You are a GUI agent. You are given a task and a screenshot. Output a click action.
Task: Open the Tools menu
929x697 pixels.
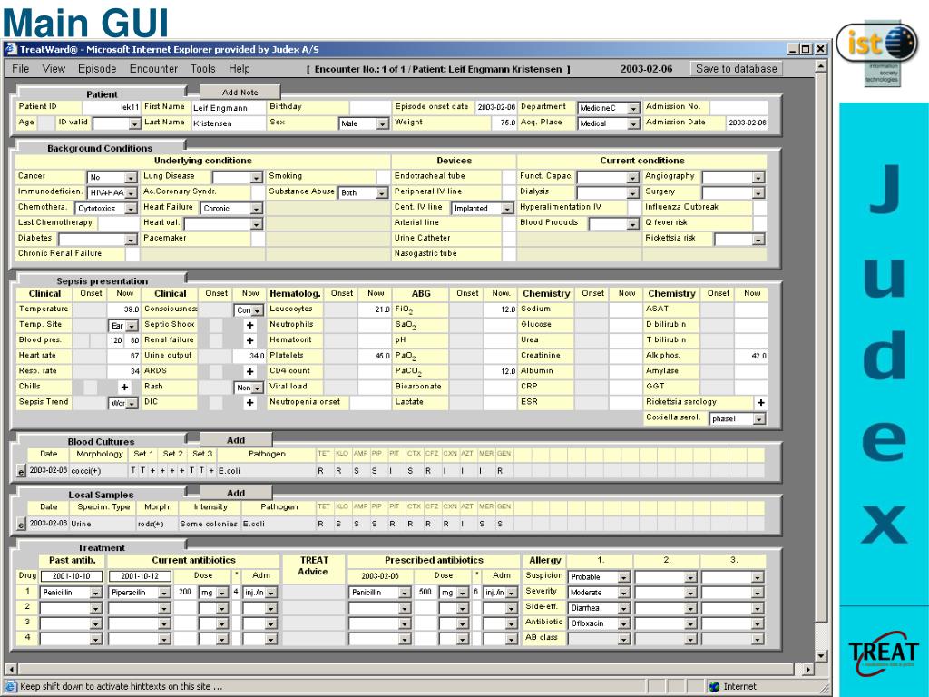(x=202, y=69)
